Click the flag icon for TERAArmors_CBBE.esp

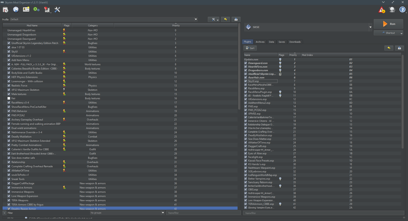(x=280, y=204)
